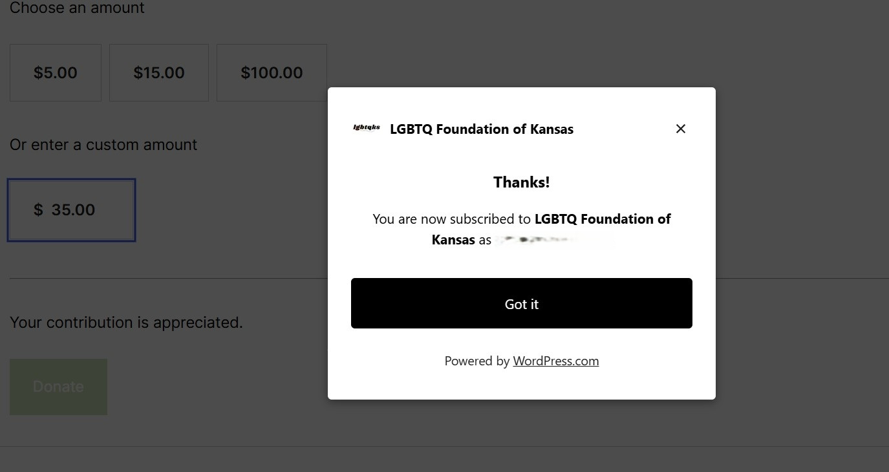Click the Choose an amount label
Image resolution: width=889 pixels, height=472 pixels.
(x=77, y=8)
